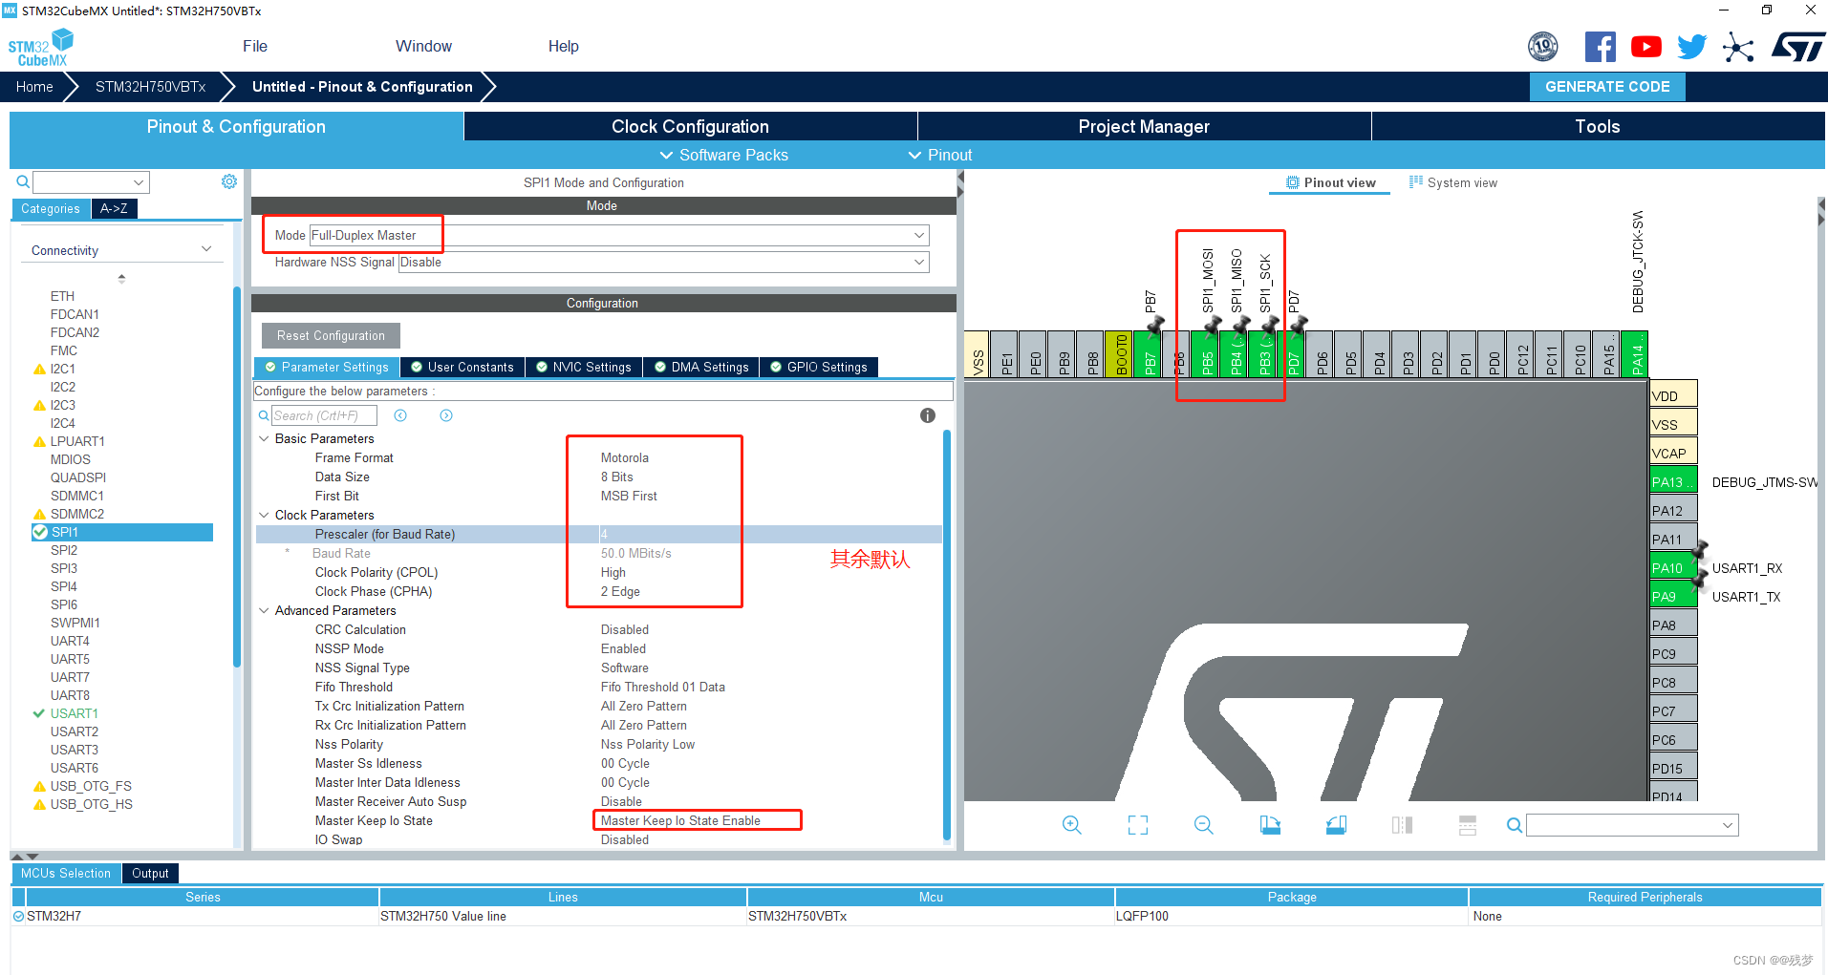Screen dimensions: 1828x975
Task: Zoom in on the pinout view
Action: pos(1072,825)
